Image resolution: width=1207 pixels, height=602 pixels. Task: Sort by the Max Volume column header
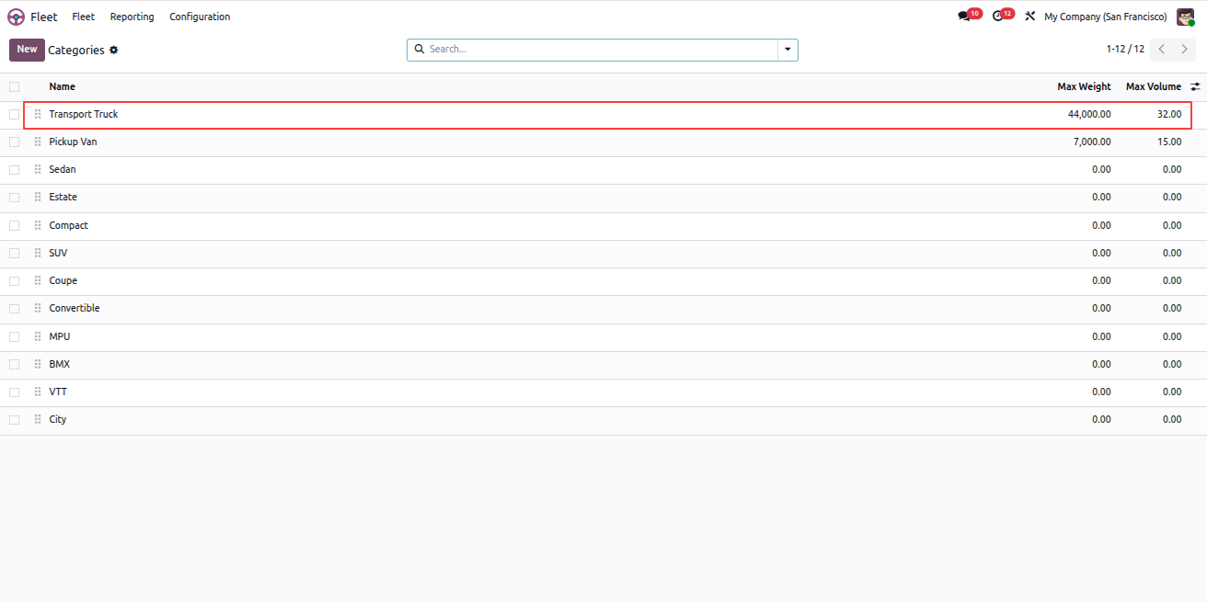pos(1154,86)
